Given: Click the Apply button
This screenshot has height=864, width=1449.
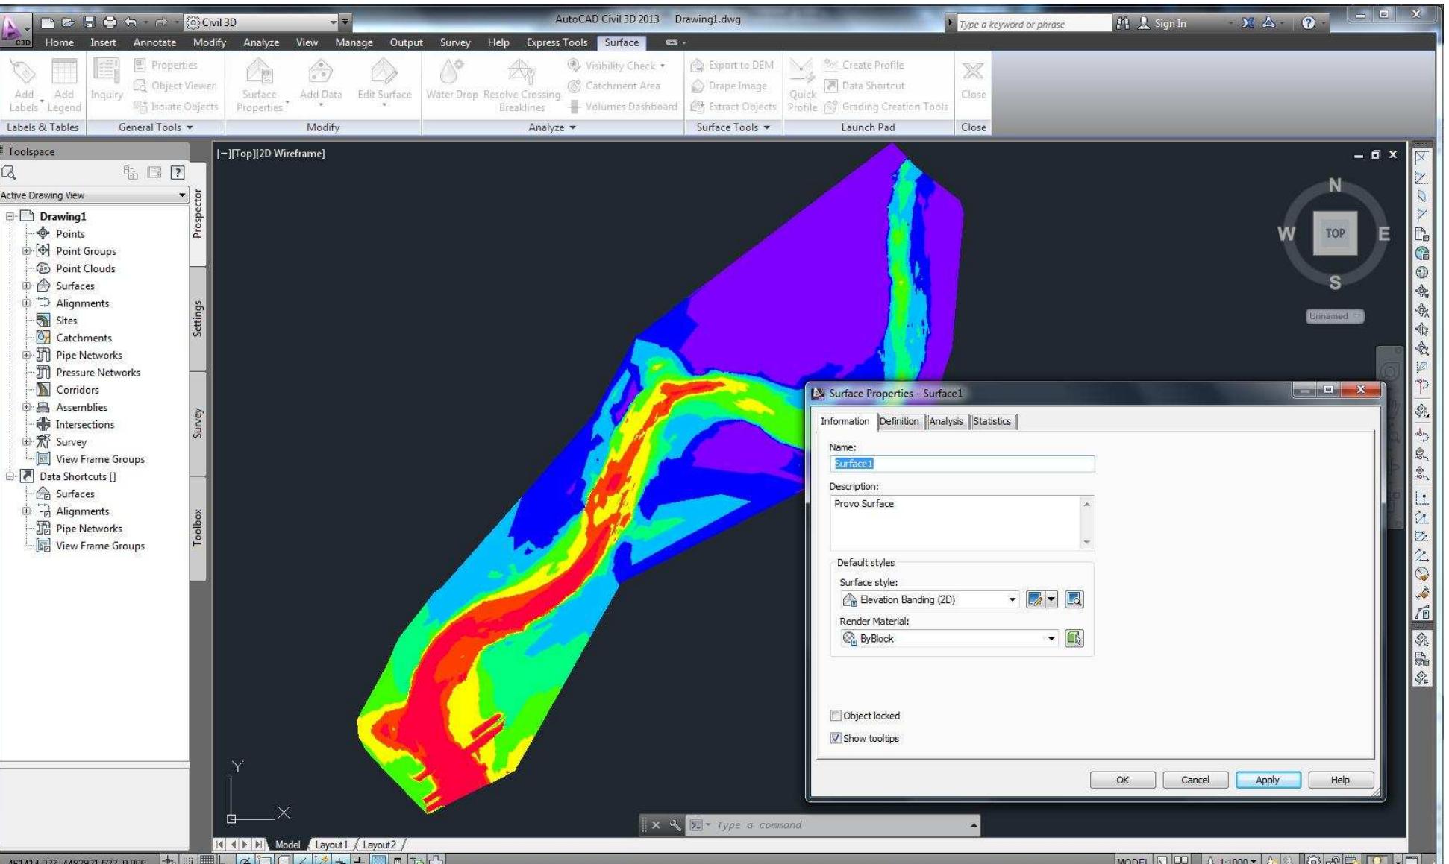Looking at the screenshot, I should [1268, 780].
